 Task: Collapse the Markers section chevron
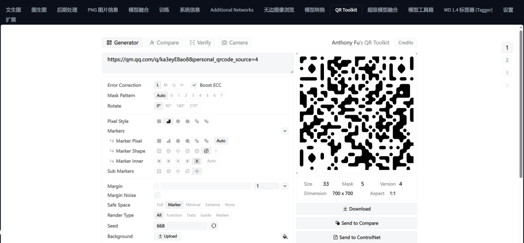tap(285, 131)
